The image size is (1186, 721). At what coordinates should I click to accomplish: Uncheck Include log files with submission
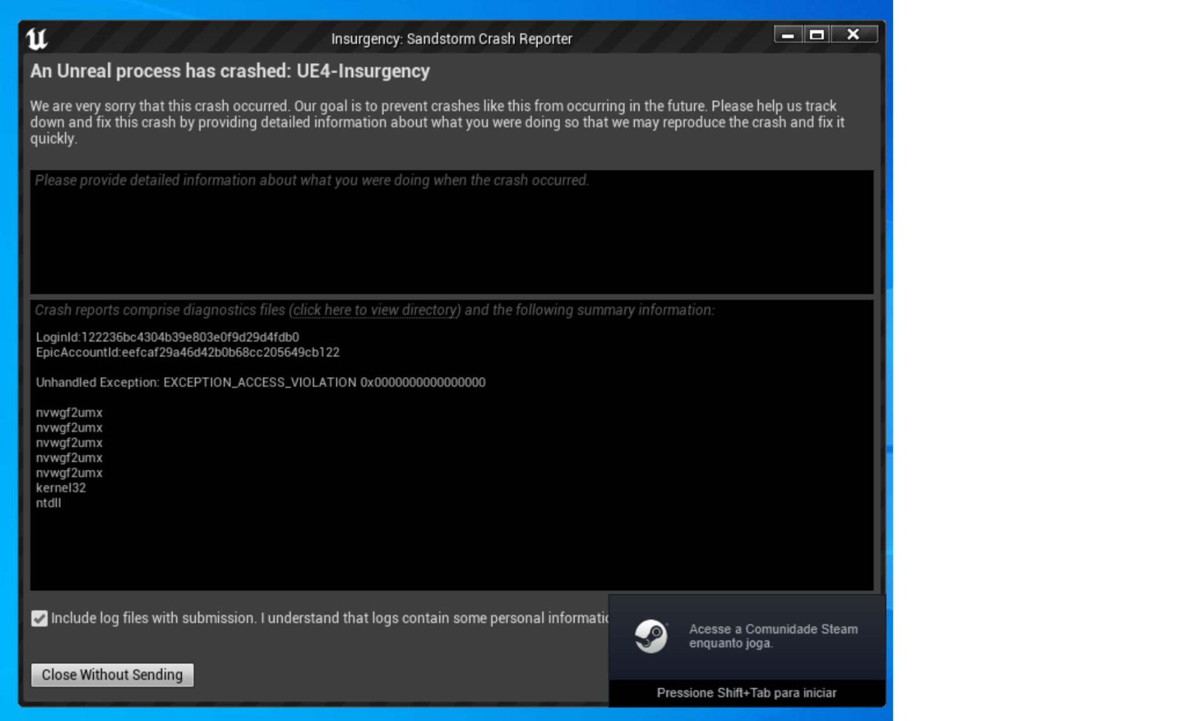(39, 618)
